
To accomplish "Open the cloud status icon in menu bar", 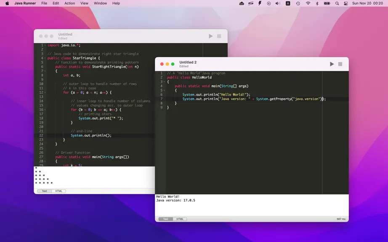I will pyautogui.click(x=242, y=3).
